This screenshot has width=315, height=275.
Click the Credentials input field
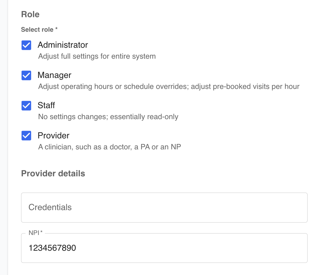(x=164, y=207)
